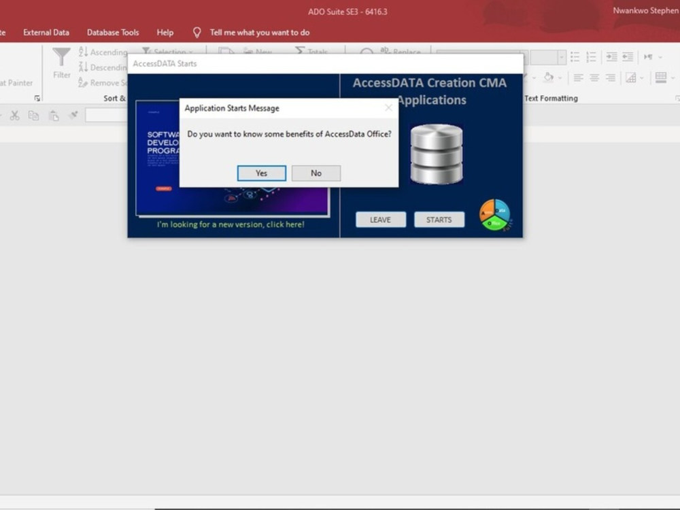Viewport: 680px width, 510px height.
Task: Click the center align icon
Action: [x=594, y=78]
